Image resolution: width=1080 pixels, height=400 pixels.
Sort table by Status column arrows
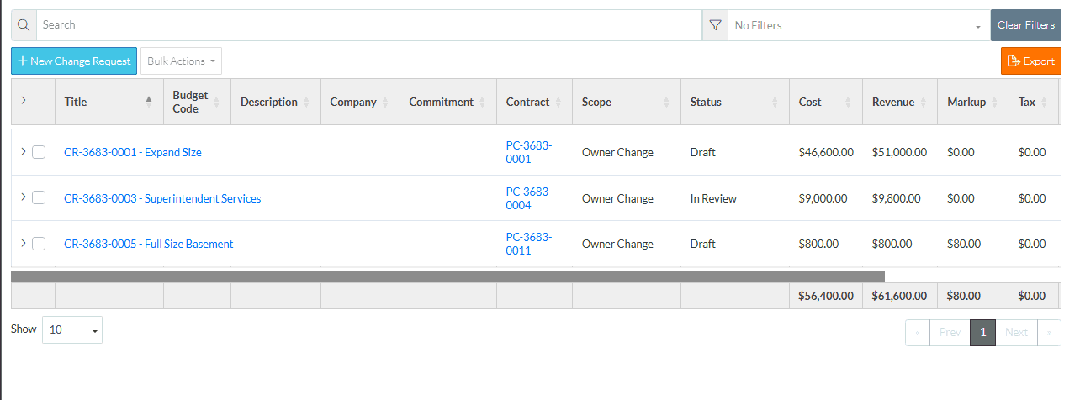click(x=775, y=102)
